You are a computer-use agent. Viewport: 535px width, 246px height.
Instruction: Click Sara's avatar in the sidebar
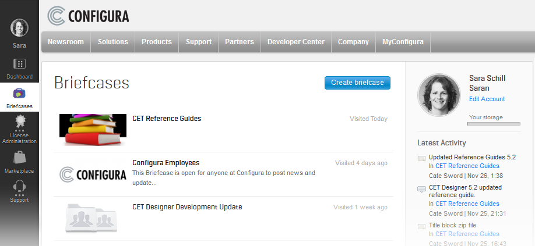[x=19, y=28]
